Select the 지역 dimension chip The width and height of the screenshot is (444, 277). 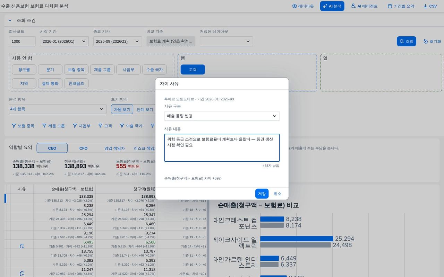pyautogui.click(x=24, y=83)
